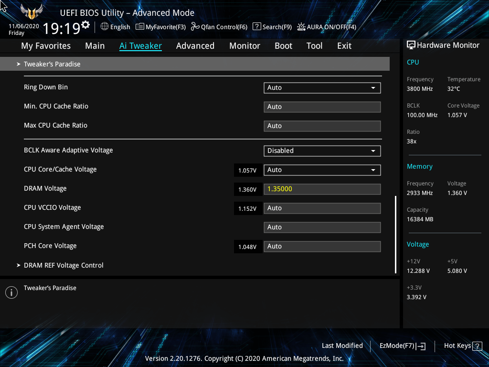Click the vertical scrollbar thumb
This screenshot has height=367, width=489.
(396, 234)
